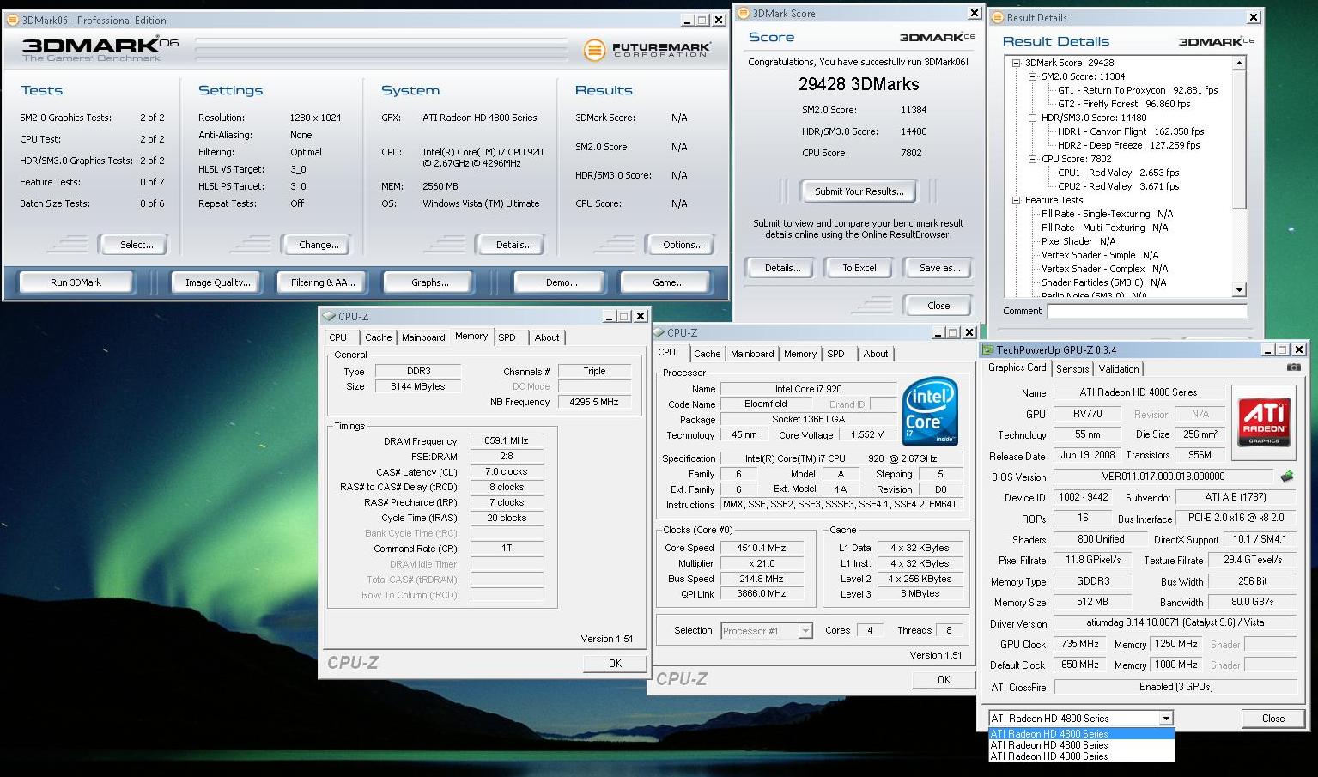
Task: Select CPU2 - Red Valley result row
Action: click(x=1118, y=186)
